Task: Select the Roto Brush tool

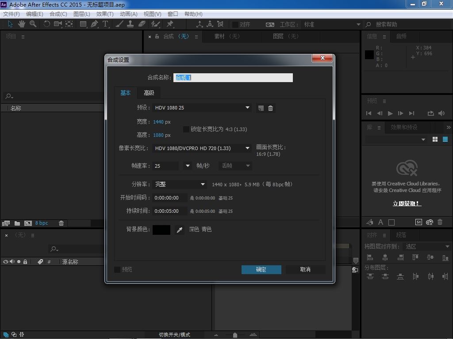Action: tap(156, 24)
